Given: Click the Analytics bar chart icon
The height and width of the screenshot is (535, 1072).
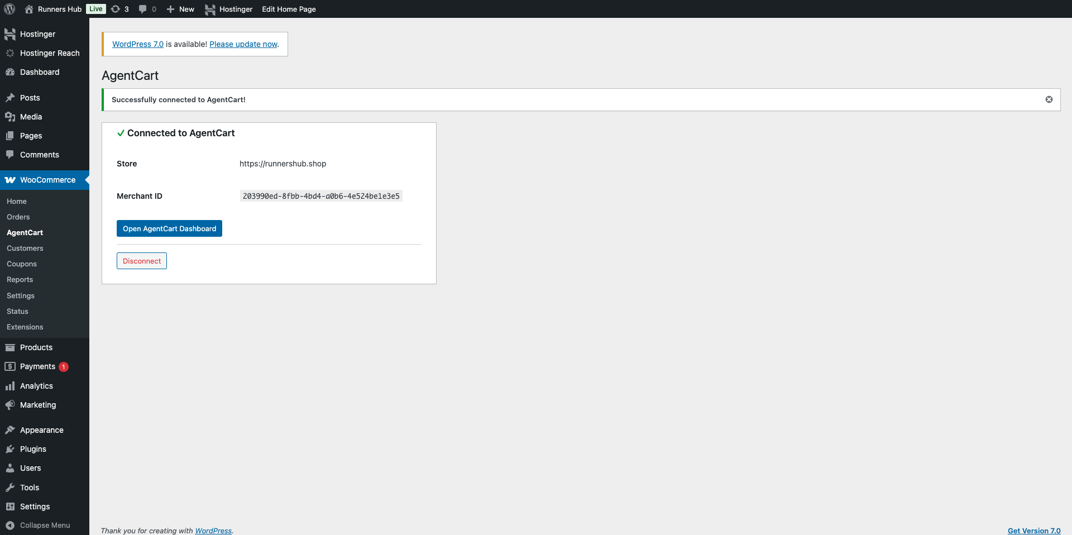Looking at the screenshot, I should click(10, 386).
